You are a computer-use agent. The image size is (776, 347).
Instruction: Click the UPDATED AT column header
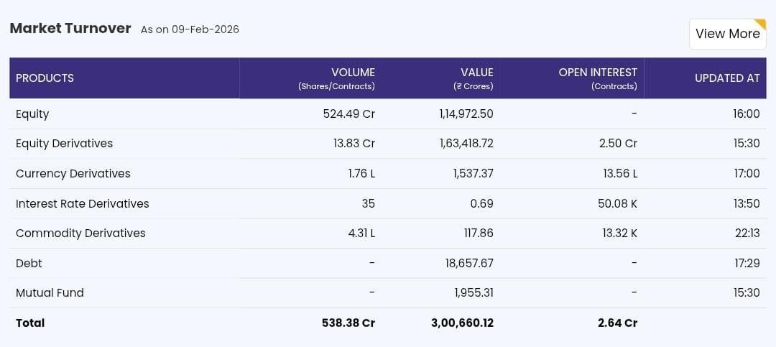(726, 78)
